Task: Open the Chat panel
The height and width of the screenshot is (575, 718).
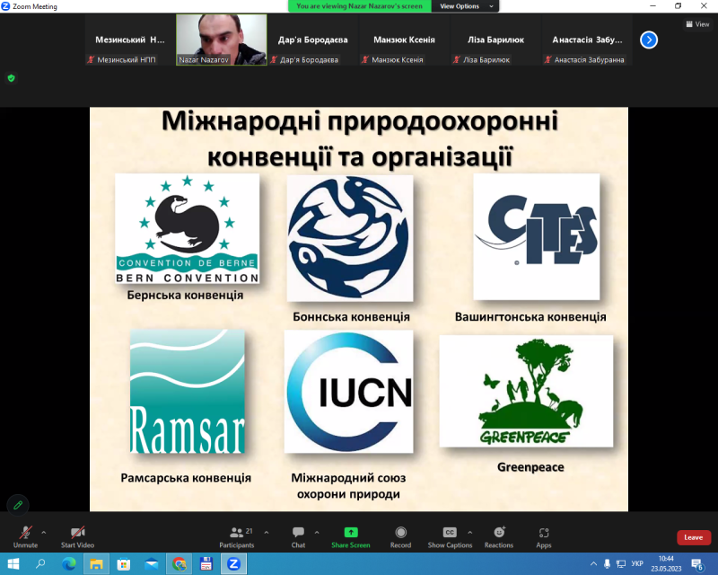Action: coord(298,535)
